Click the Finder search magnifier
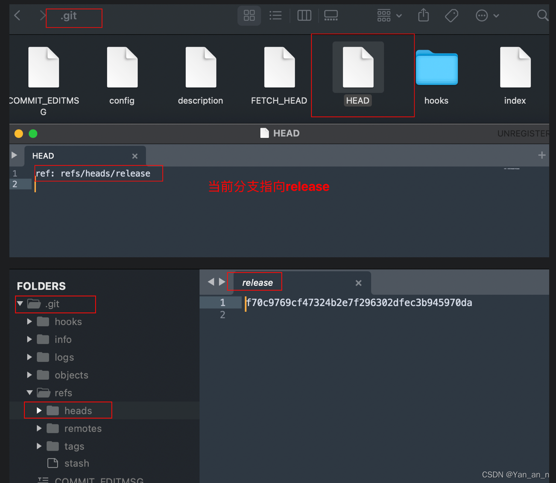Screen dimensions: 556x483 (542, 16)
